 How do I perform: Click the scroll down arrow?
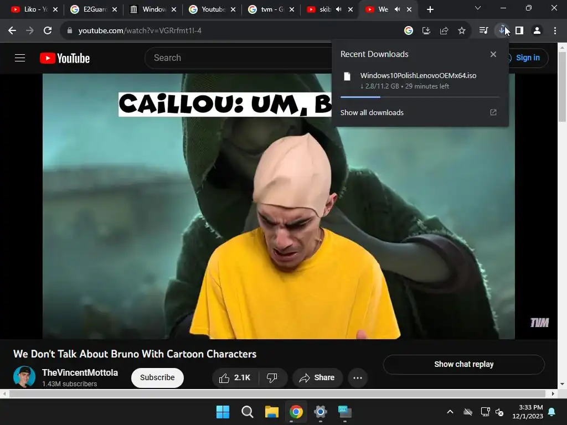click(x=563, y=384)
